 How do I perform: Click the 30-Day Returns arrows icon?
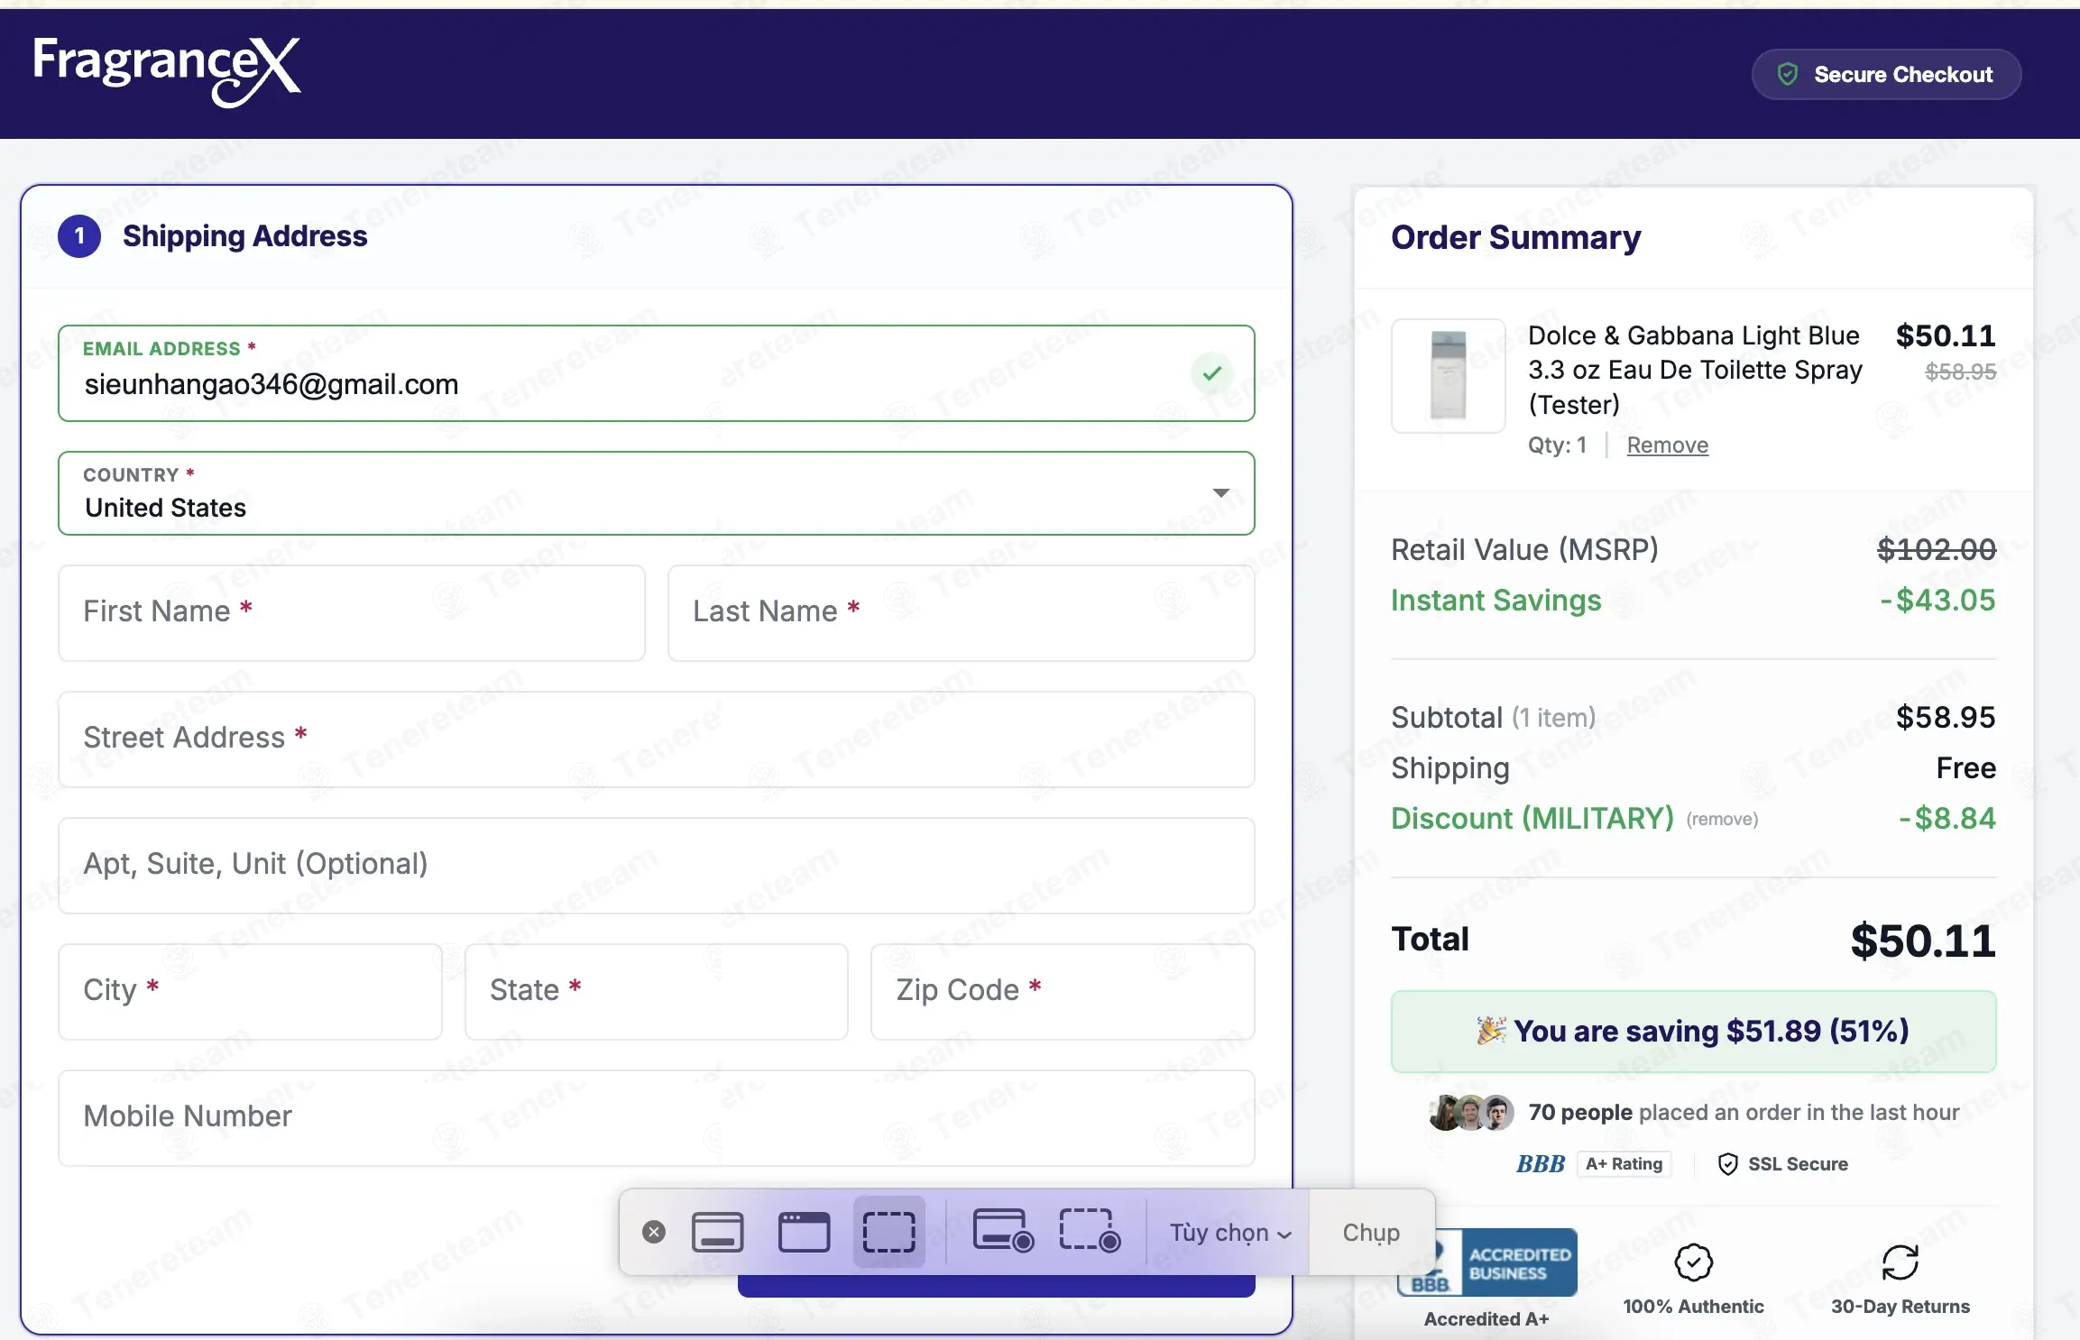[x=1900, y=1262]
